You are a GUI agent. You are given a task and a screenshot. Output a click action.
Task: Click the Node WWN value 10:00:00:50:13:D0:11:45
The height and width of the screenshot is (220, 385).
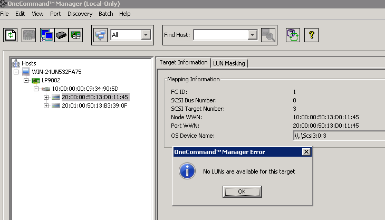pyautogui.click(x=326, y=117)
